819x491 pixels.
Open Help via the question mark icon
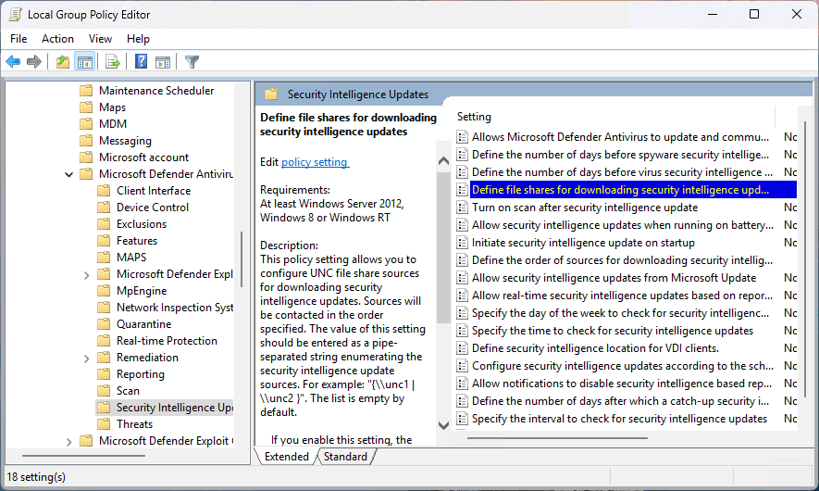pos(141,62)
